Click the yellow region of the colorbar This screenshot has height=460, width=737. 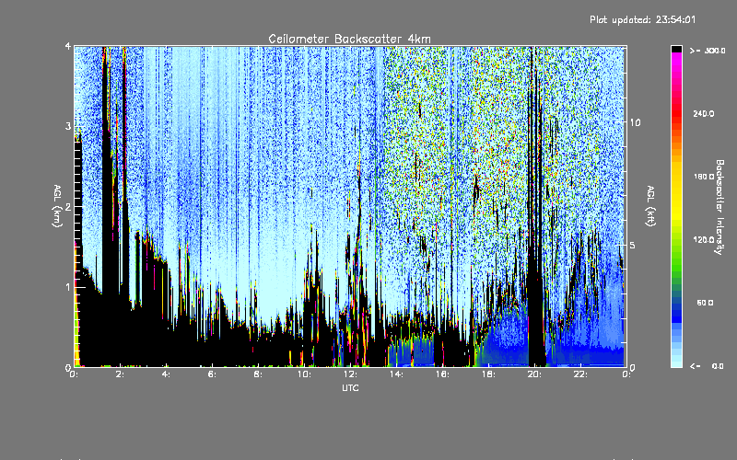tap(676, 192)
